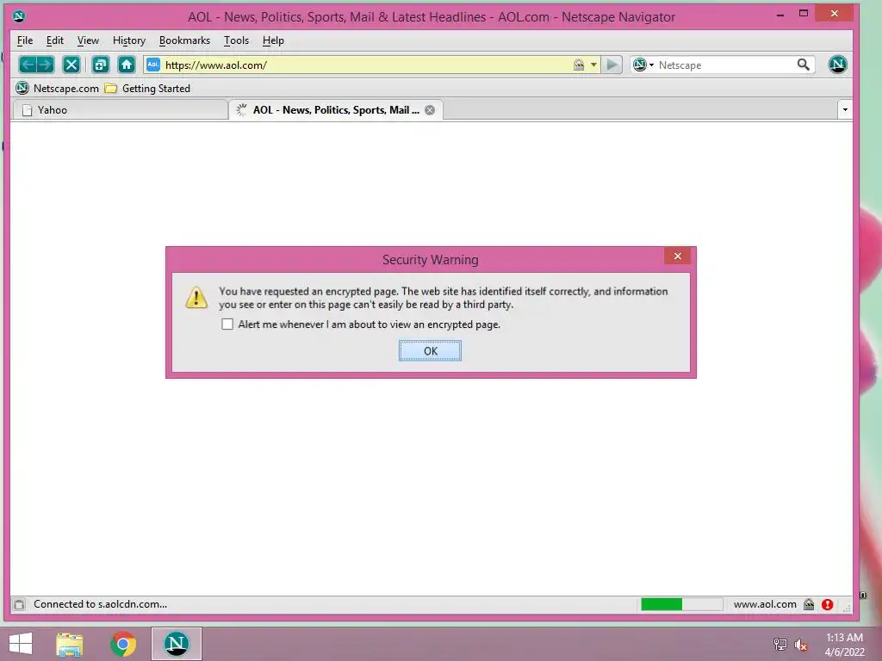Go to the Home page icon
The height and width of the screenshot is (661, 882).
tap(127, 65)
